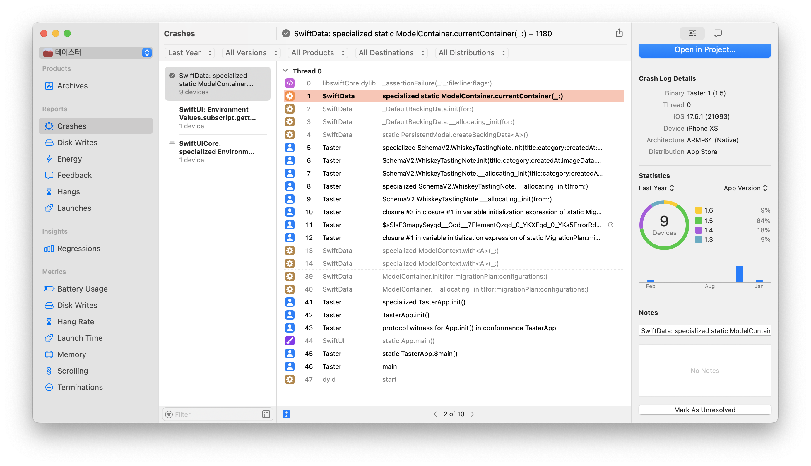Open Hang Rate metrics

(x=95, y=321)
